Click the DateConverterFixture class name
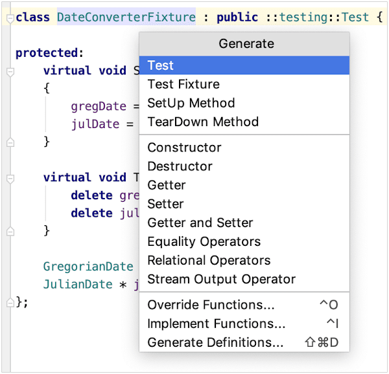389x374 pixels. [126, 17]
